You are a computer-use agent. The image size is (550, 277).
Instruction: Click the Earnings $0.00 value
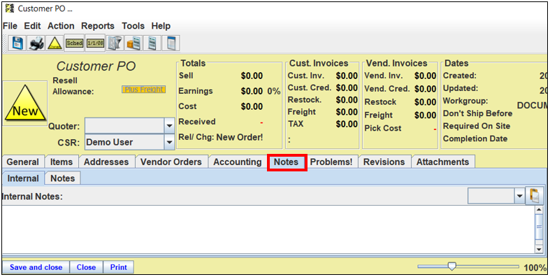tap(252, 91)
